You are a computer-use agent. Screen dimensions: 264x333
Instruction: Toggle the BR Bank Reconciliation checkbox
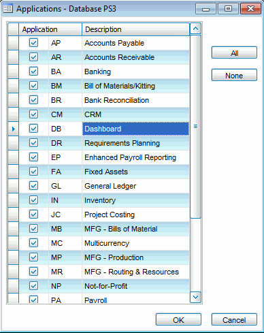[x=33, y=100]
